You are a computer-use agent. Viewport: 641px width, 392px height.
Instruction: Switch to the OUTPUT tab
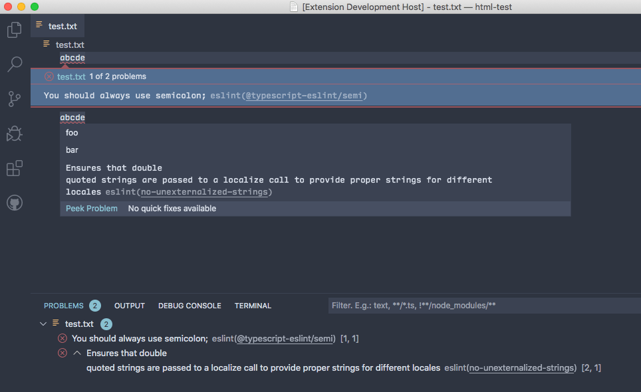129,306
